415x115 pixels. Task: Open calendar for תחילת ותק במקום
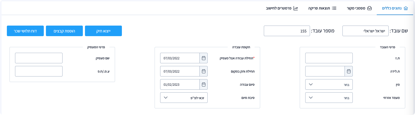click(x=204, y=71)
